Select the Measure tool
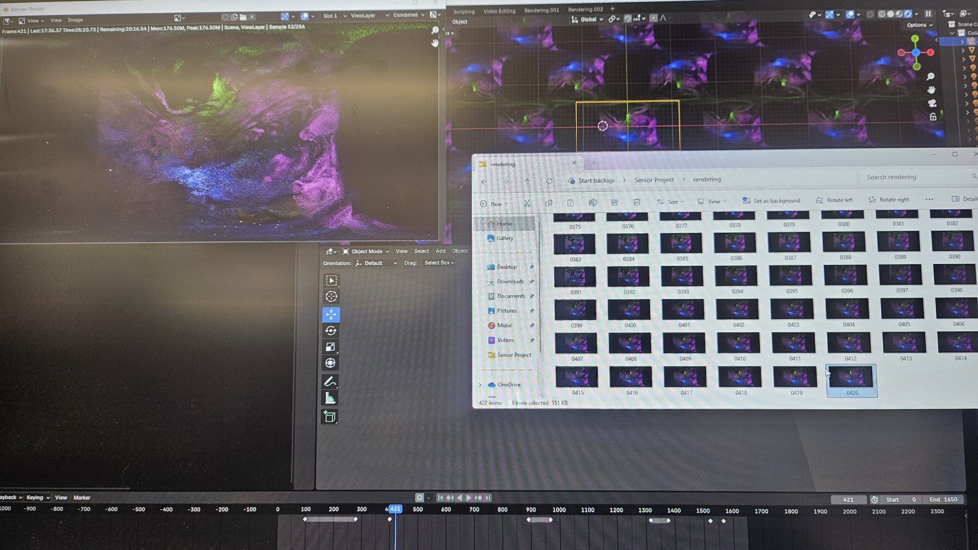The height and width of the screenshot is (550, 978). point(330,399)
